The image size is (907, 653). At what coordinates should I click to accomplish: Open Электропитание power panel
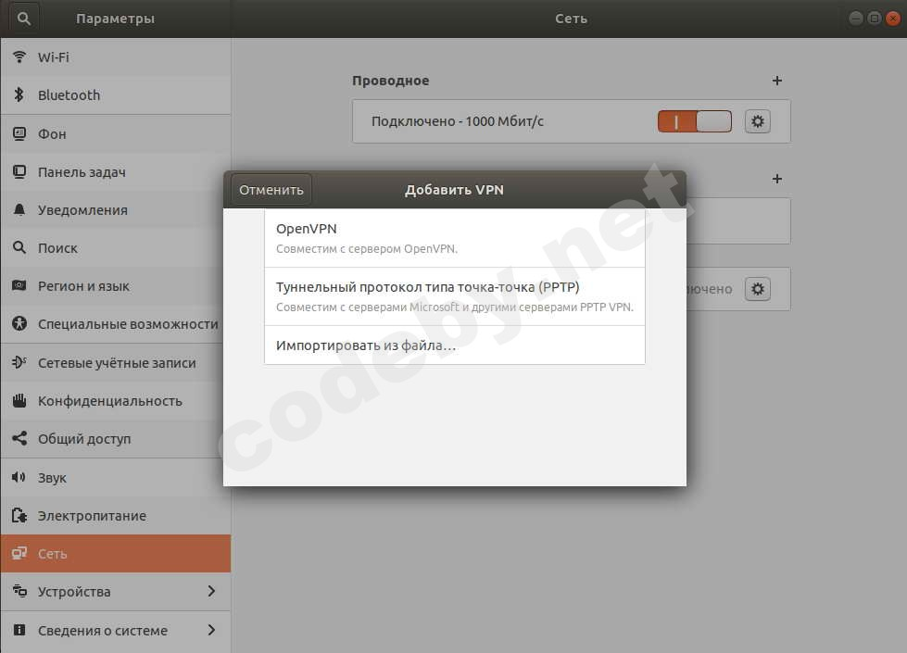click(x=116, y=515)
